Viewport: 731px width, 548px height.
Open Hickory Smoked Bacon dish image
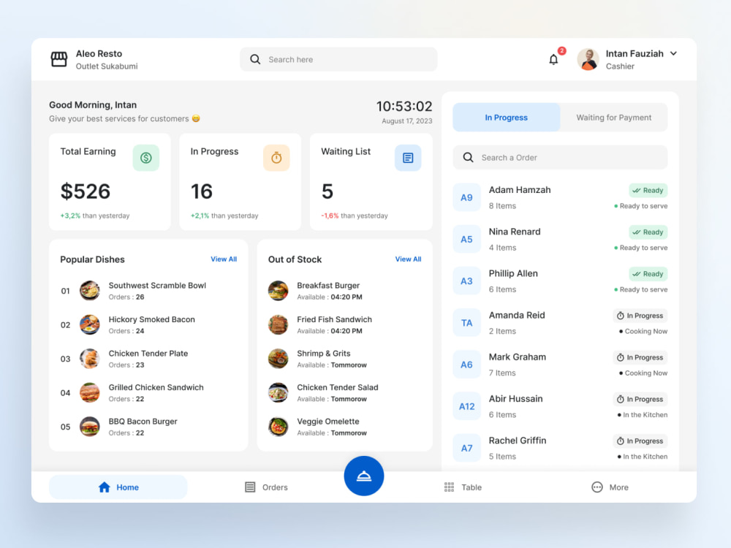click(x=89, y=325)
